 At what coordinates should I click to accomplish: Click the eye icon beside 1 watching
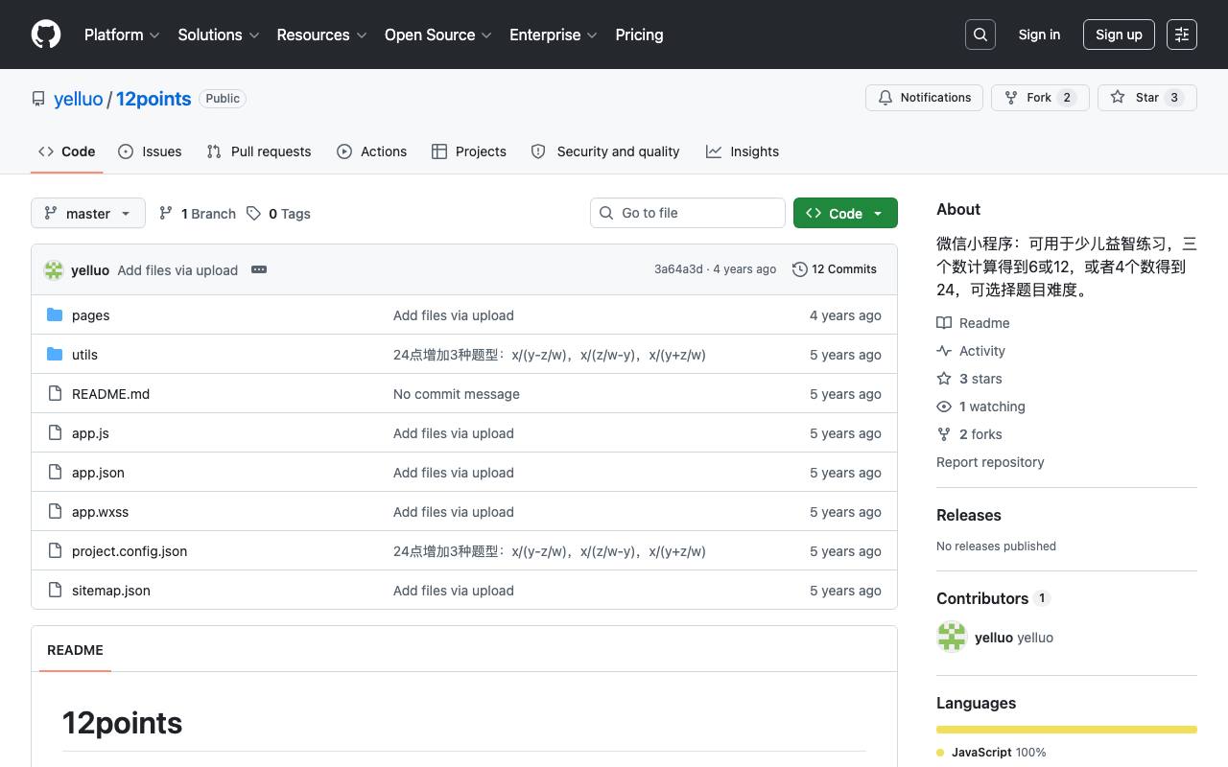point(944,407)
